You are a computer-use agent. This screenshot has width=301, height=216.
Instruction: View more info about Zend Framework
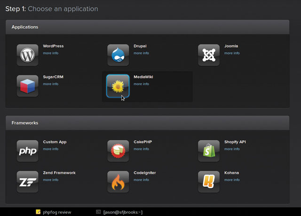point(51,180)
